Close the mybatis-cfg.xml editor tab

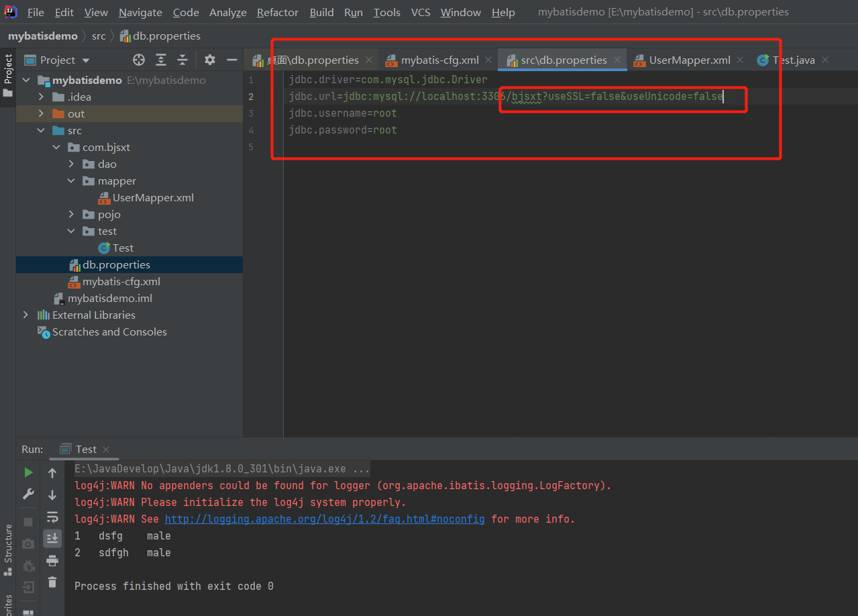coord(489,60)
